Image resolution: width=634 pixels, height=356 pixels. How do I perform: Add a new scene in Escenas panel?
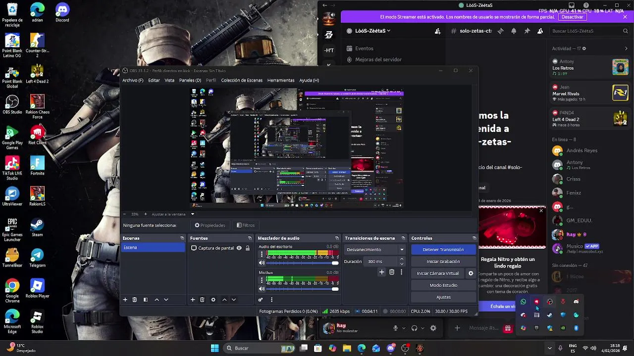pyautogui.click(x=125, y=300)
